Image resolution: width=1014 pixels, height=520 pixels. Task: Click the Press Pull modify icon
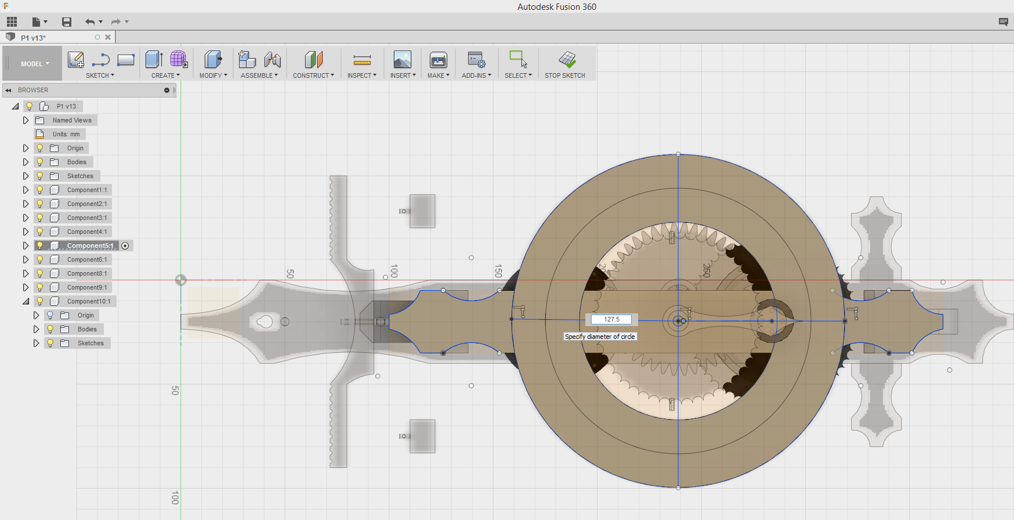pos(213,59)
